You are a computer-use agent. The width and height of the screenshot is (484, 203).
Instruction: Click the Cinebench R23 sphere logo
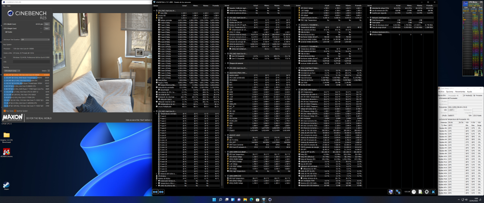pyautogui.click(x=11, y=13)
